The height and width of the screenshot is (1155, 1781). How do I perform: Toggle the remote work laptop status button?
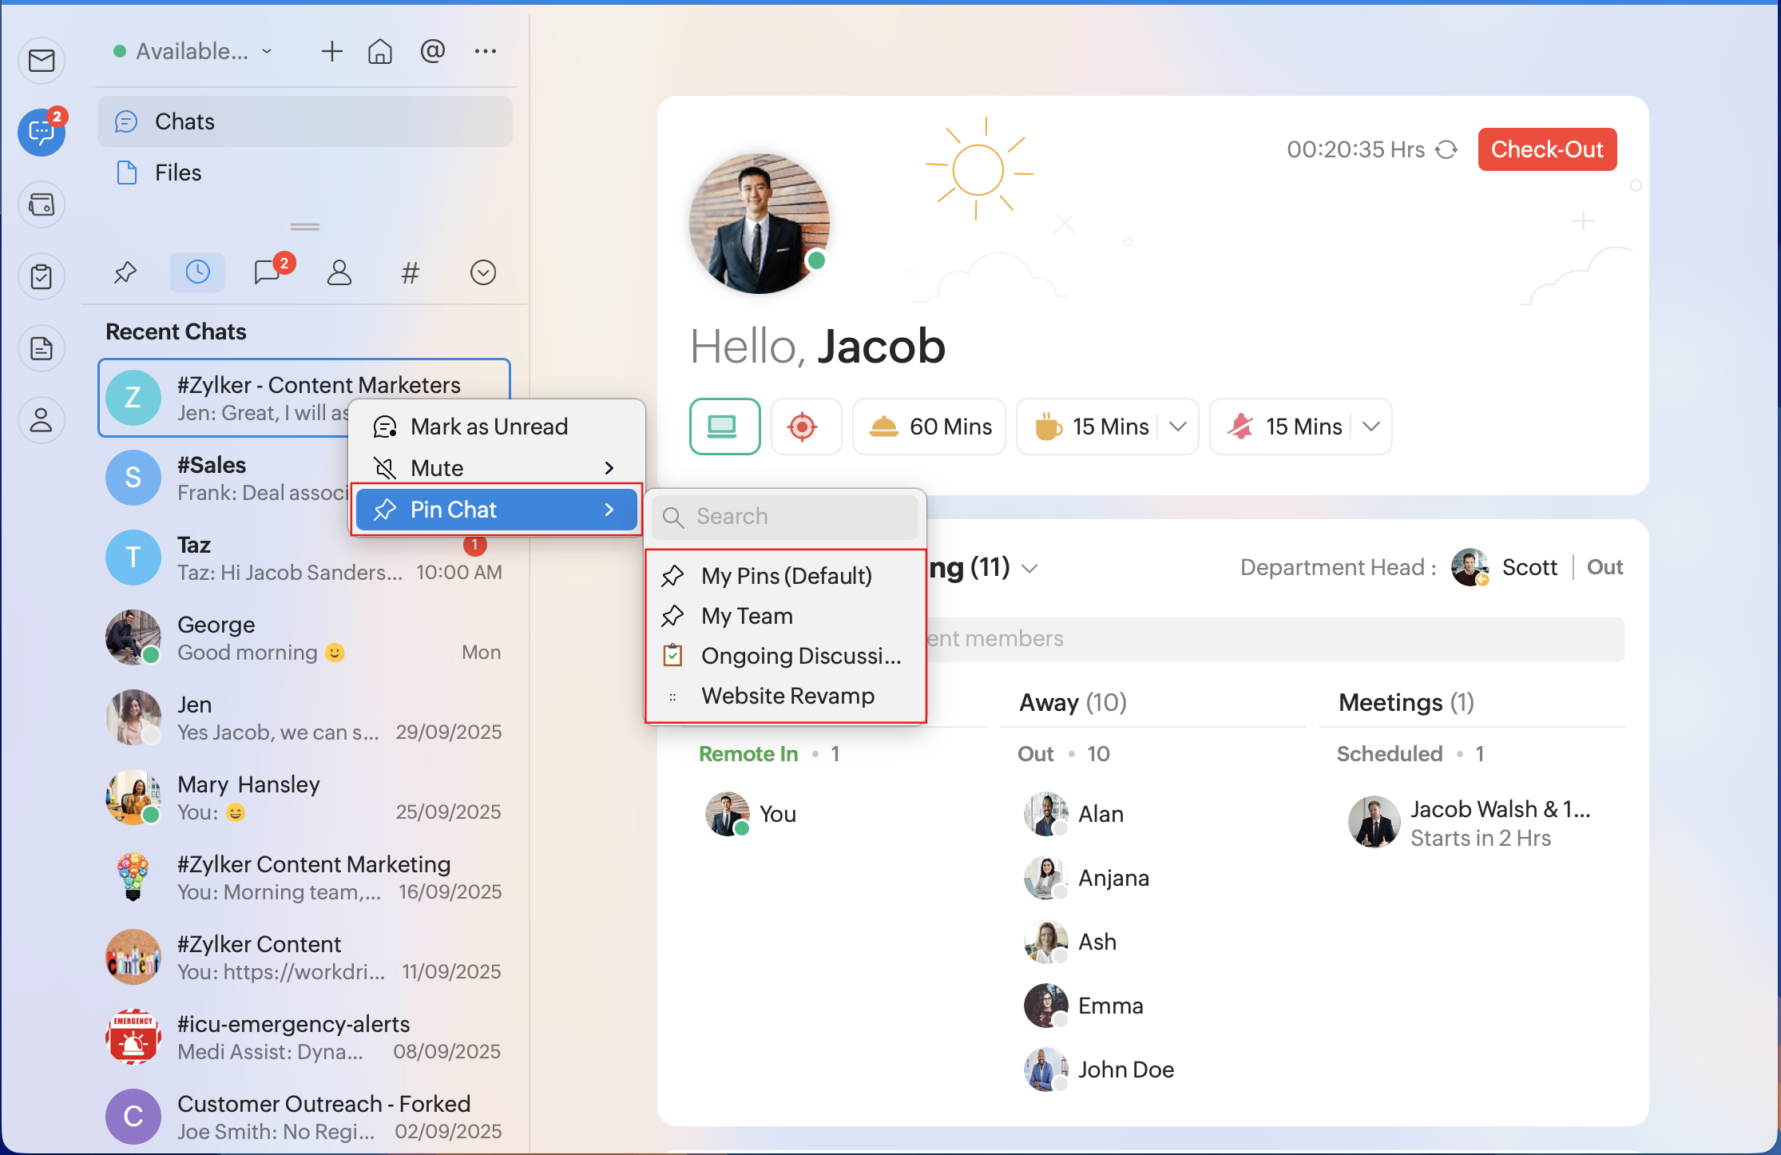(x=724, y=427)
